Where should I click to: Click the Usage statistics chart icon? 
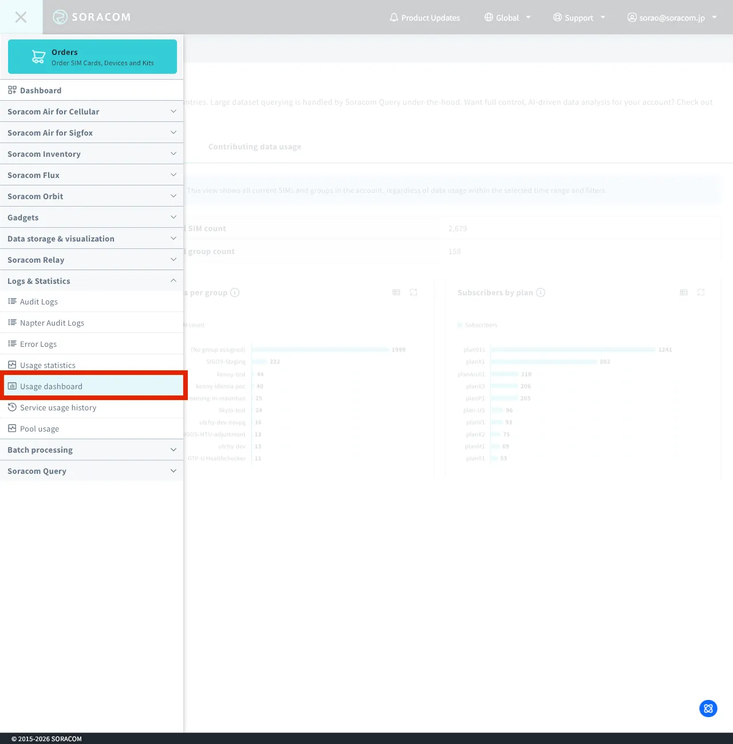point(12,365)
